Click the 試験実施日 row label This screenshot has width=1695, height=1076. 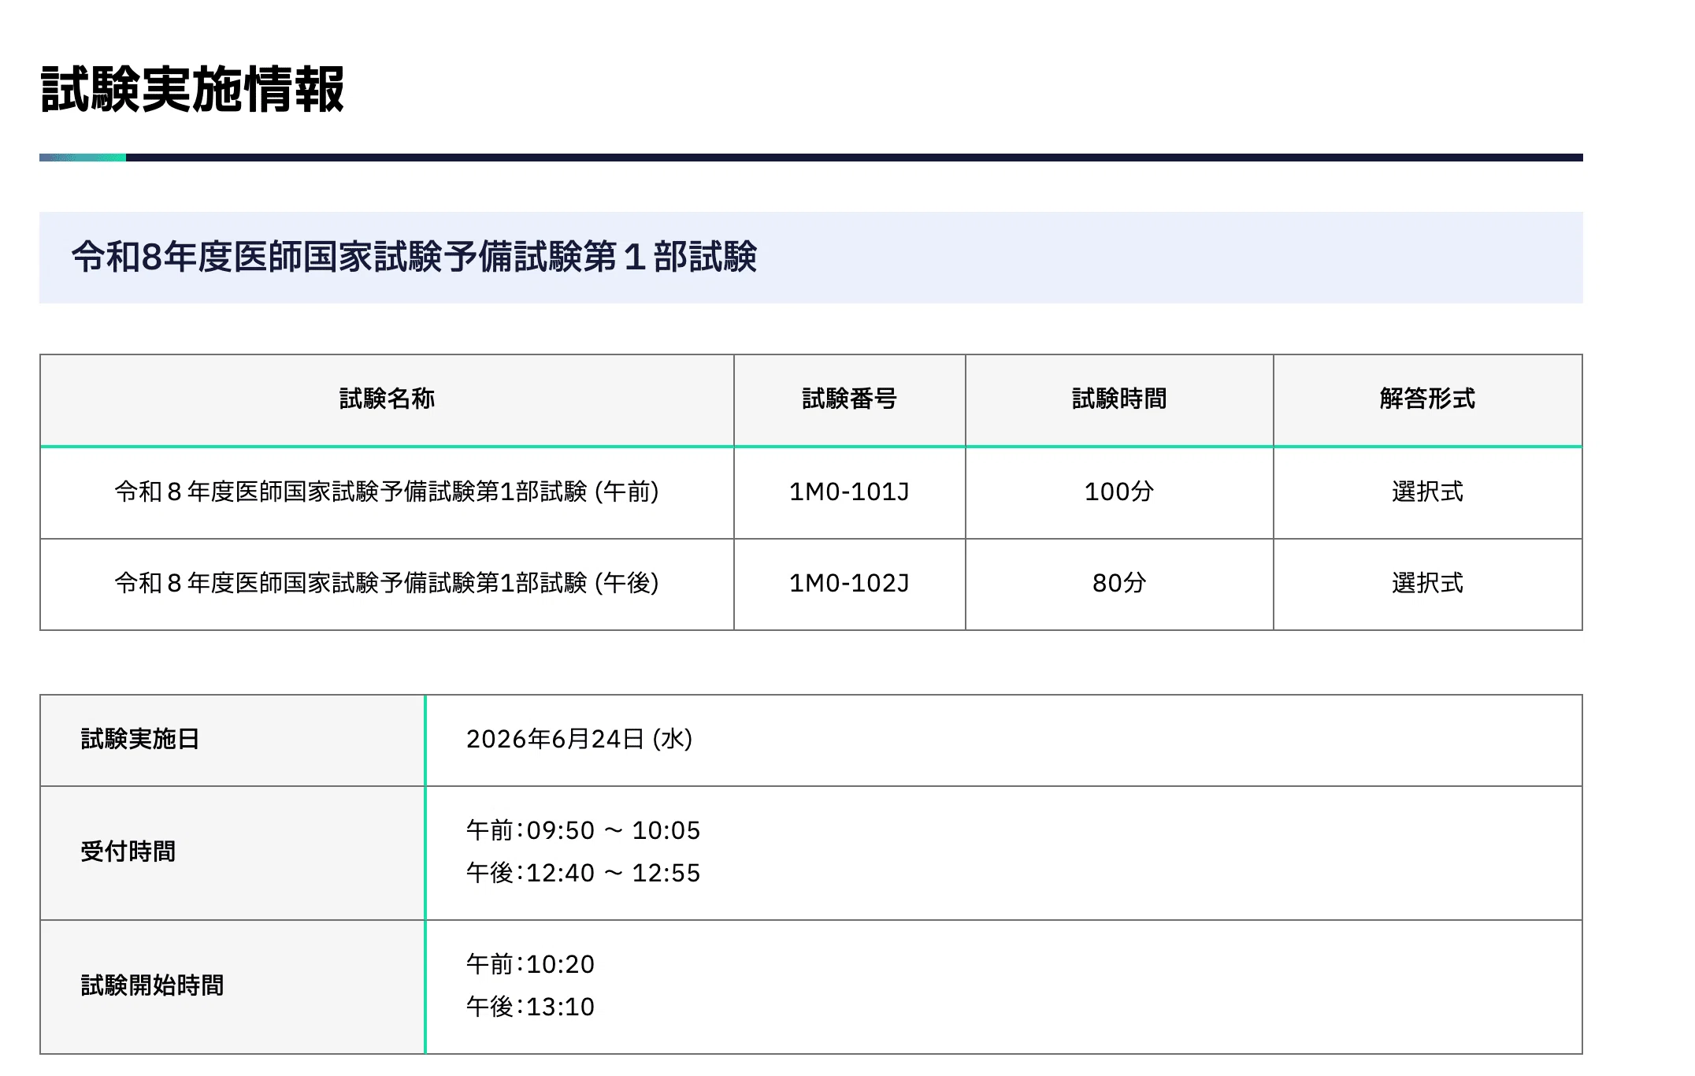coord(140,740)
